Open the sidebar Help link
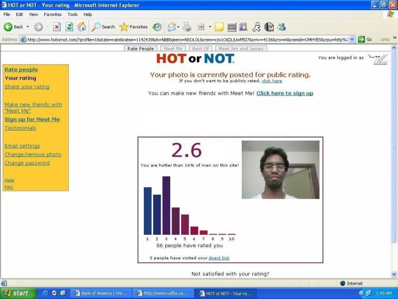The height and width of the screenshot is (299, 398). (x=9, y=180)
